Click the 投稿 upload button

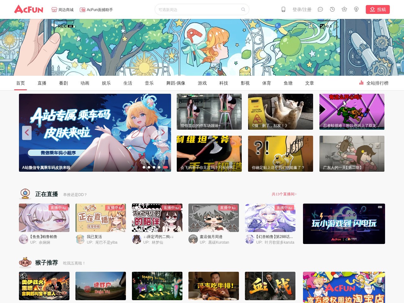378,9
